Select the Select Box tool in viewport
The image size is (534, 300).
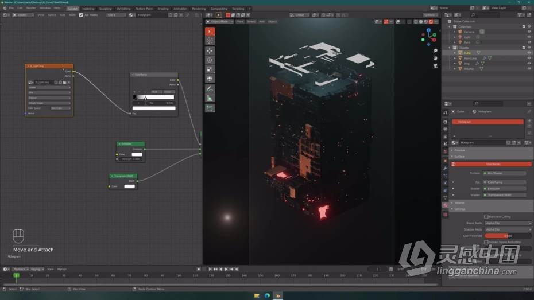click(210, 32)
